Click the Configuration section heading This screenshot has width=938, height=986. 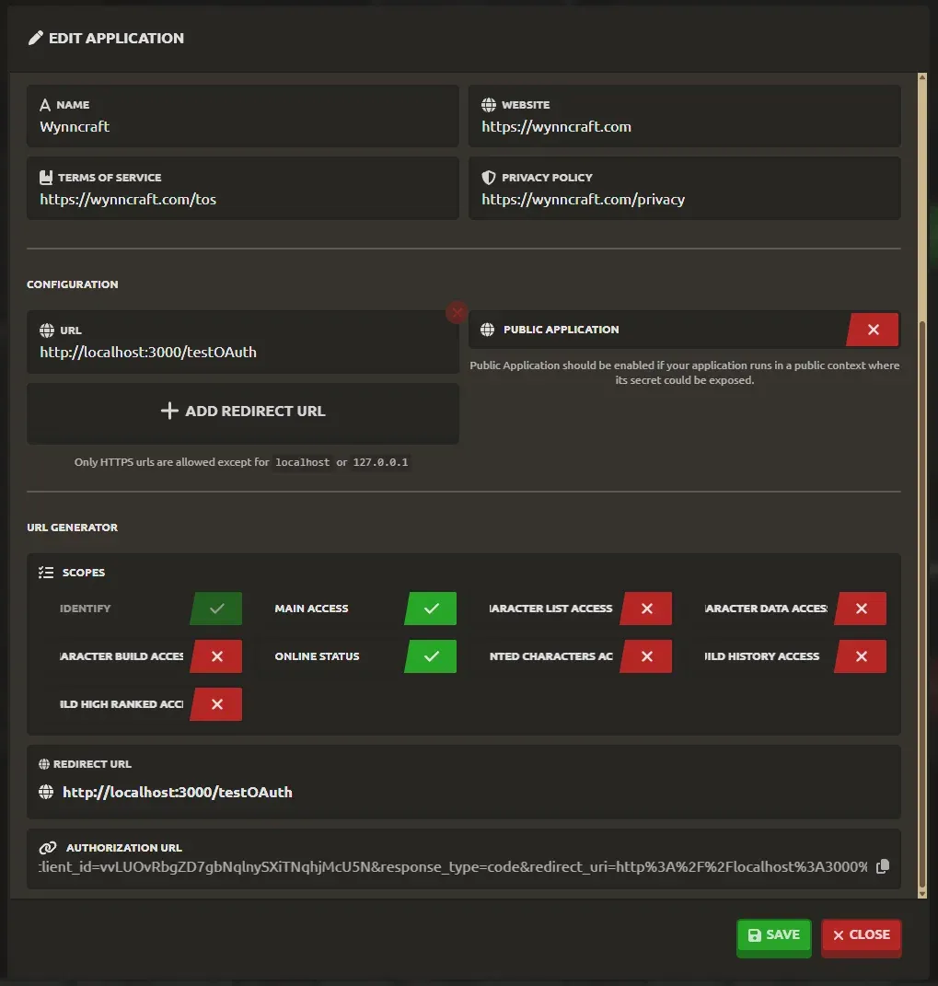tap(73, 284)
